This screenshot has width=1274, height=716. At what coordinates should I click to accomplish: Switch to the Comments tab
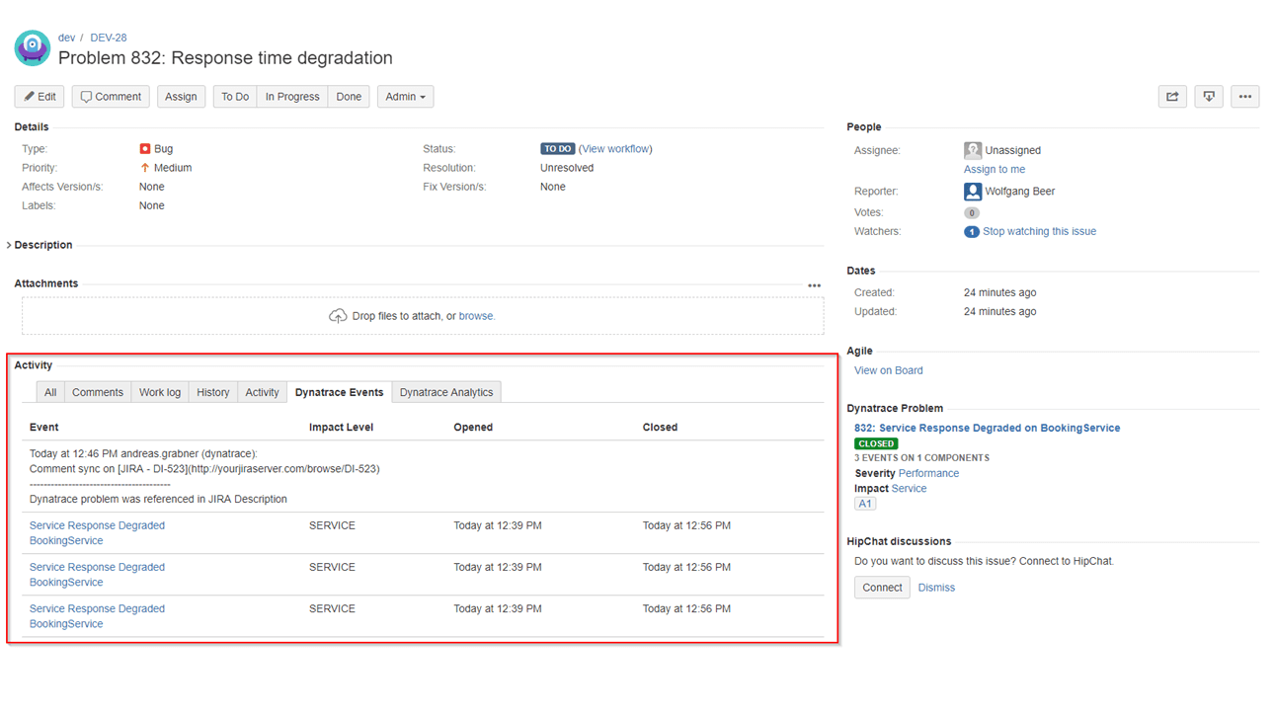pyautogui.click(x=98, y=392)
